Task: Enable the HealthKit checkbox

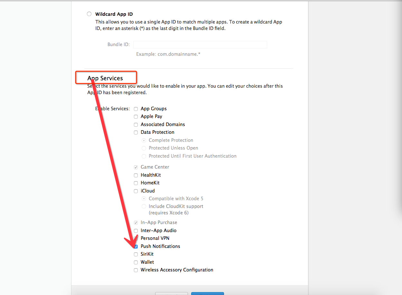Action: coord(136,175)
